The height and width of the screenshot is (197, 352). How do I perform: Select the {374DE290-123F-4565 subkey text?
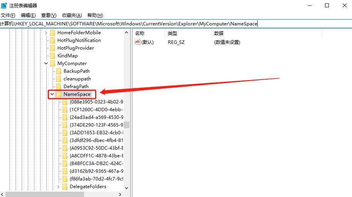click(96, 125)
